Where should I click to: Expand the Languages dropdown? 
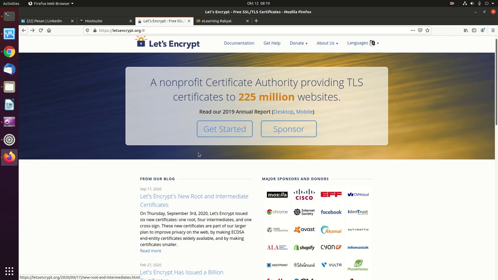point(363,43)
